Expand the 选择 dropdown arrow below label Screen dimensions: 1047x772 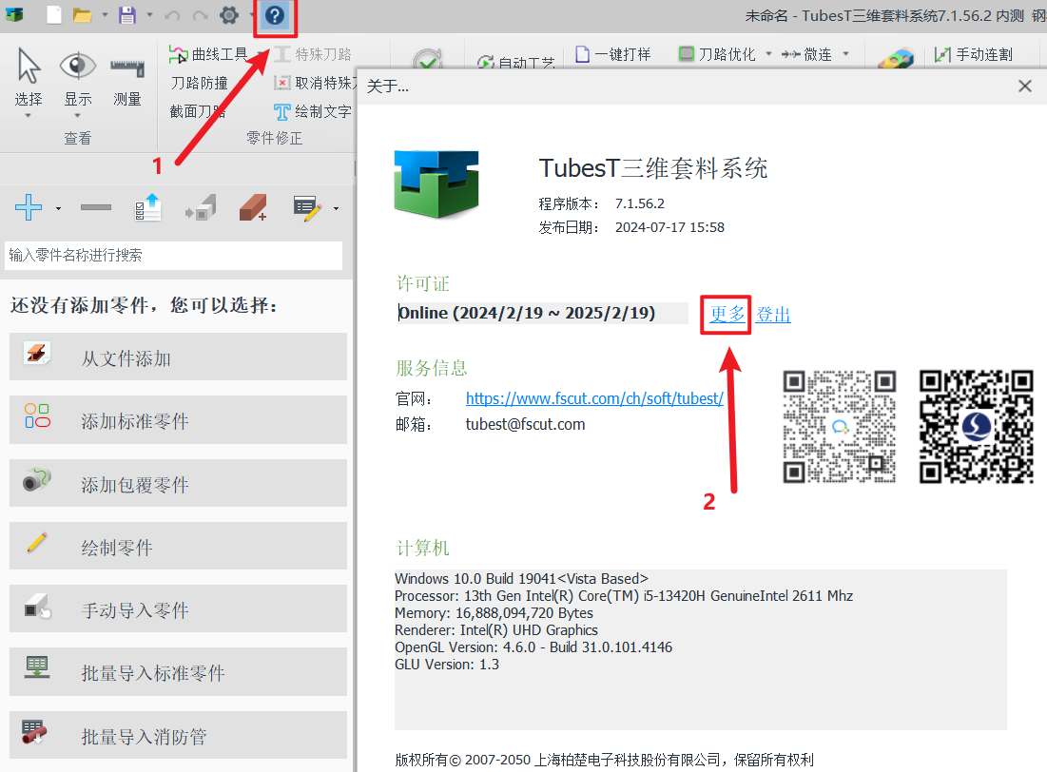tap(28, 116)
